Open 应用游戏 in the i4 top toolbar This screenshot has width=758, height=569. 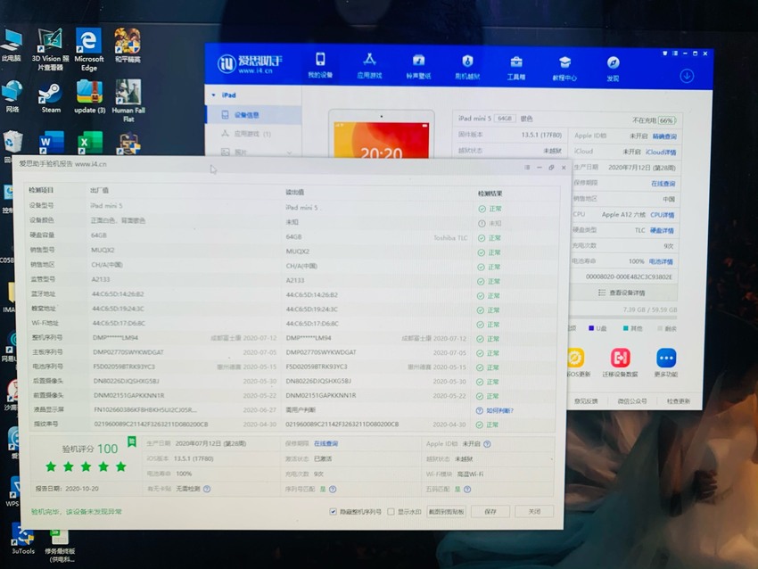click(x=369, y=65)
